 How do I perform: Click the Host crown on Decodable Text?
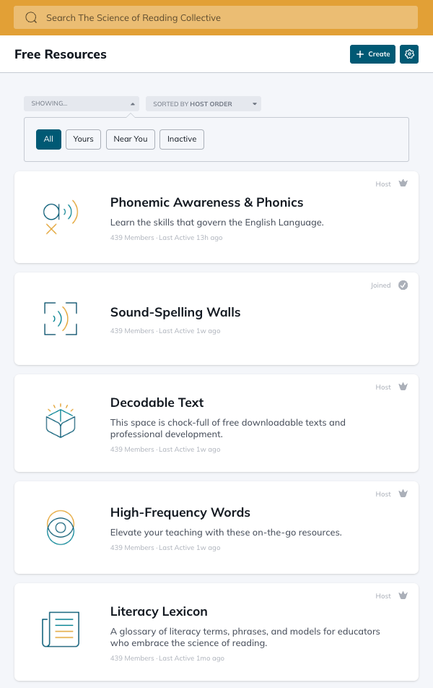click(x=403, y=387)
